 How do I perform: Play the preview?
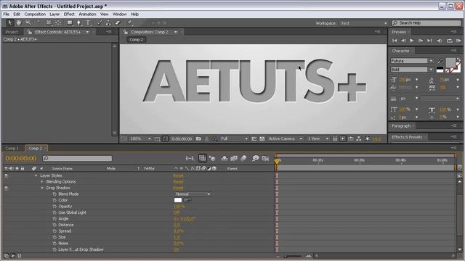[x=412, y=41]
